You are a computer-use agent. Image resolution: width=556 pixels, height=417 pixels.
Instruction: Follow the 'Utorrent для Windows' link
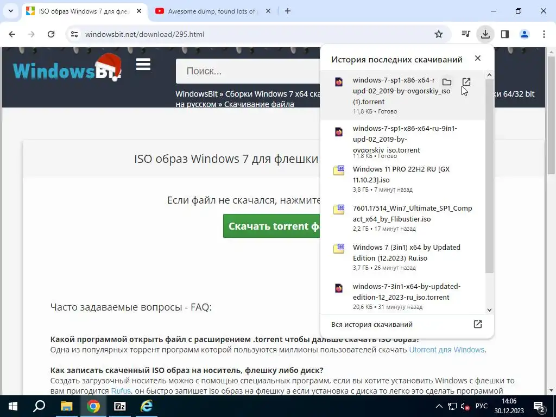(x=447, y=350)
